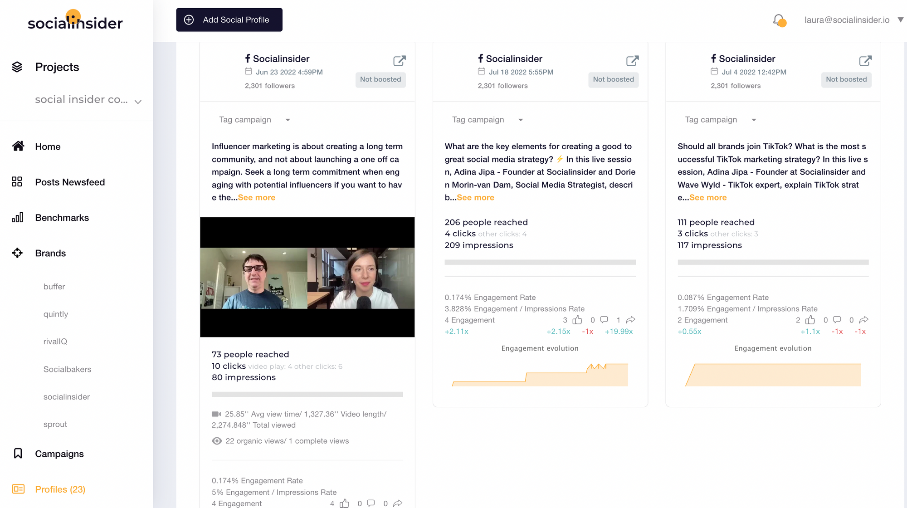907x508 pixels.
Task: Click the likes thumbs-up icon on Jul 18 post
Action: (577, 320)
